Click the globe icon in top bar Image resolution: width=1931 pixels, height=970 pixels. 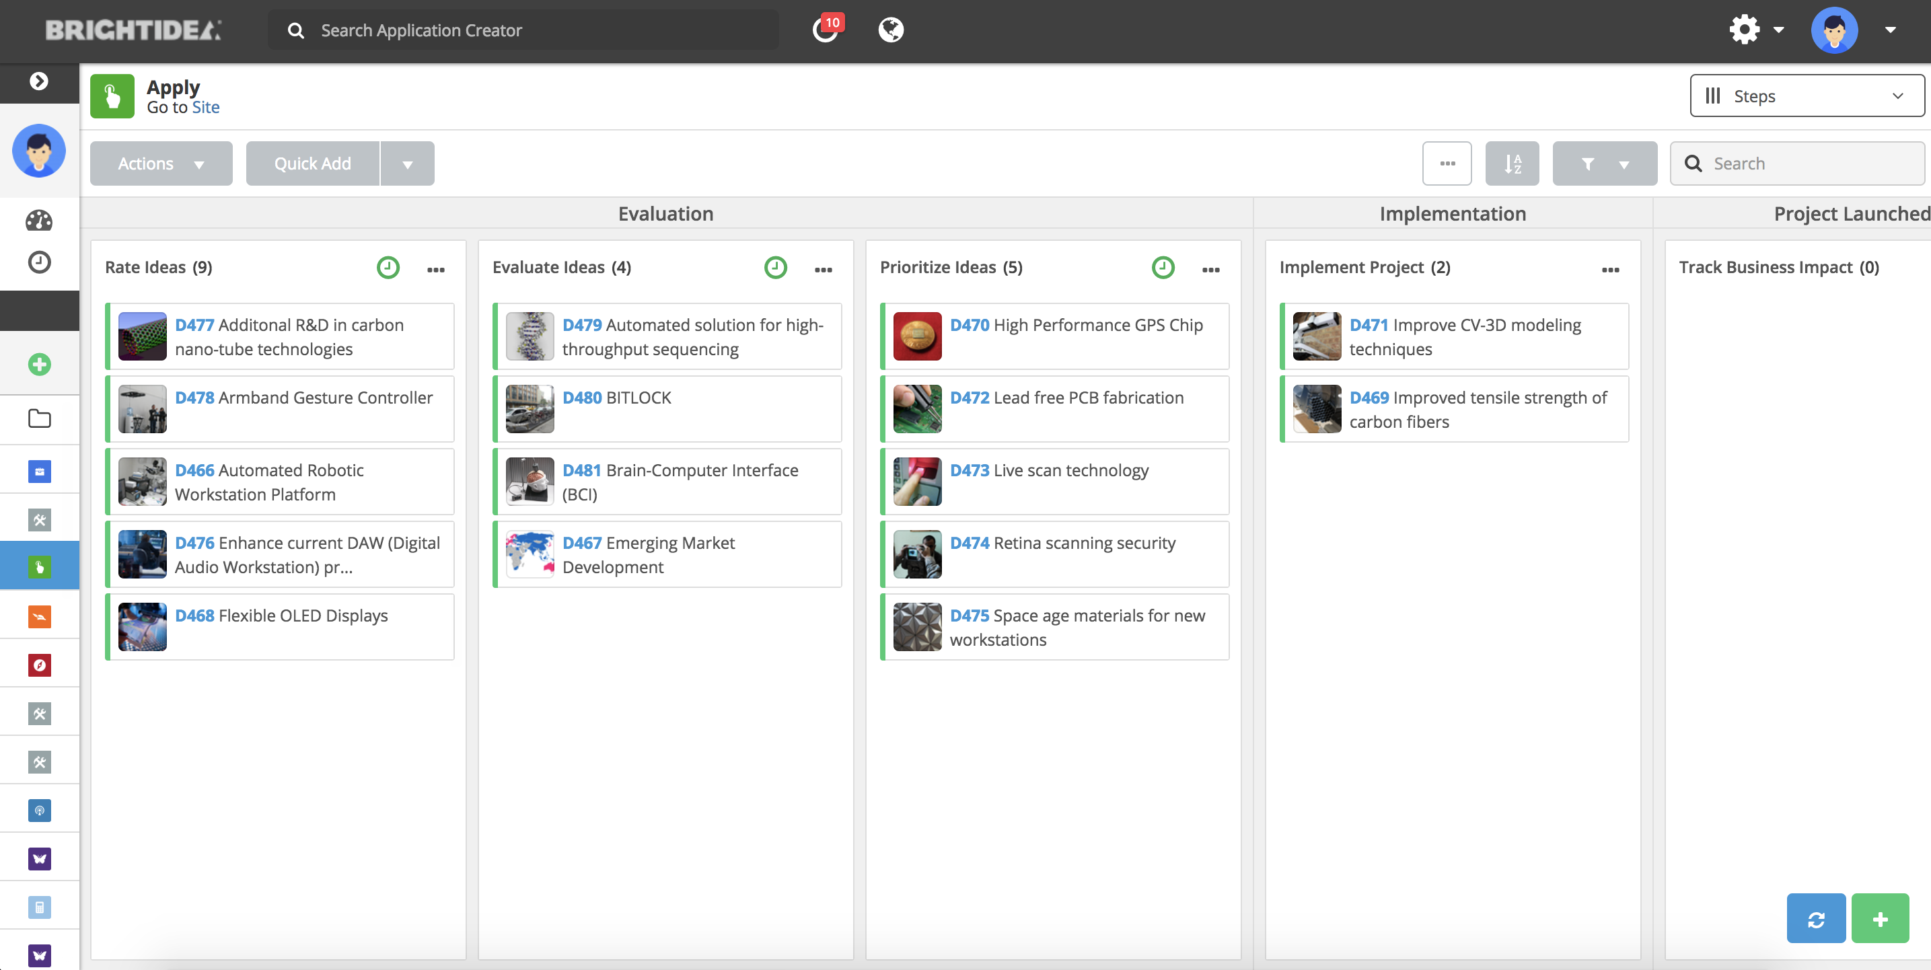pyautogui.click(x=891, y=30)
